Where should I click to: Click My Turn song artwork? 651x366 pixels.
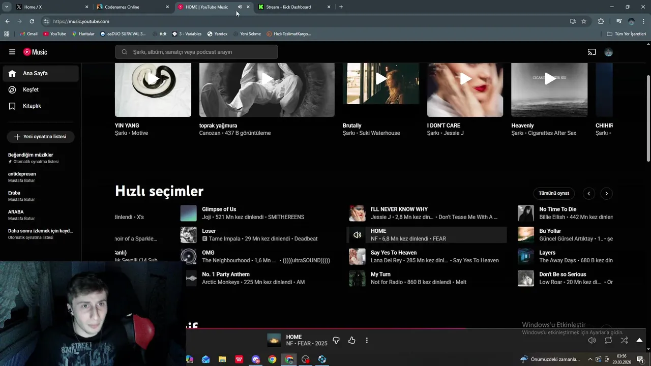[x=357, y=278]
